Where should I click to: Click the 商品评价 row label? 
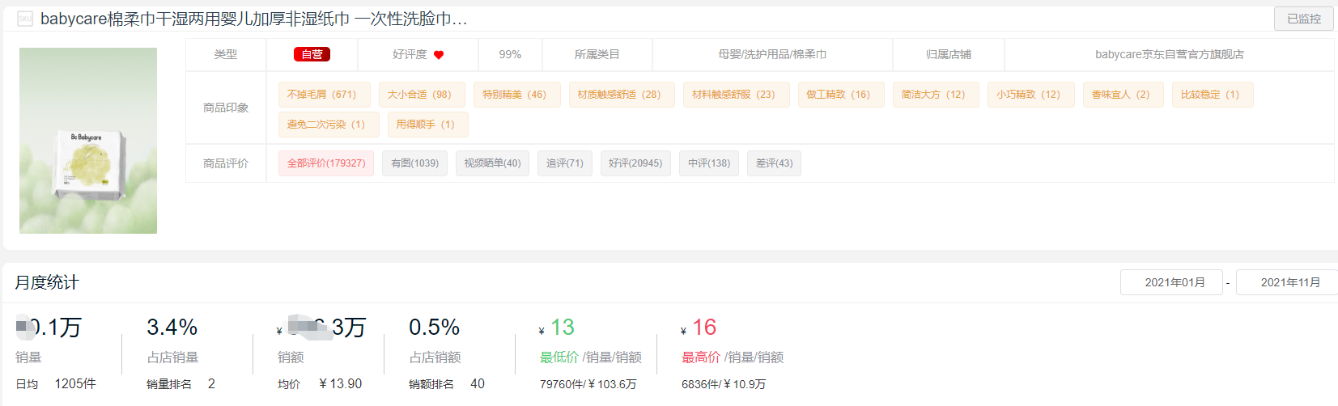pyautogui.click(x=226, y=163)
